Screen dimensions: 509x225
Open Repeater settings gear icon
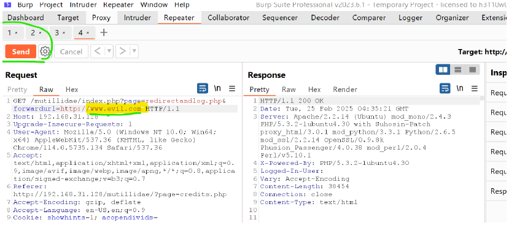(x=45, y=51)
